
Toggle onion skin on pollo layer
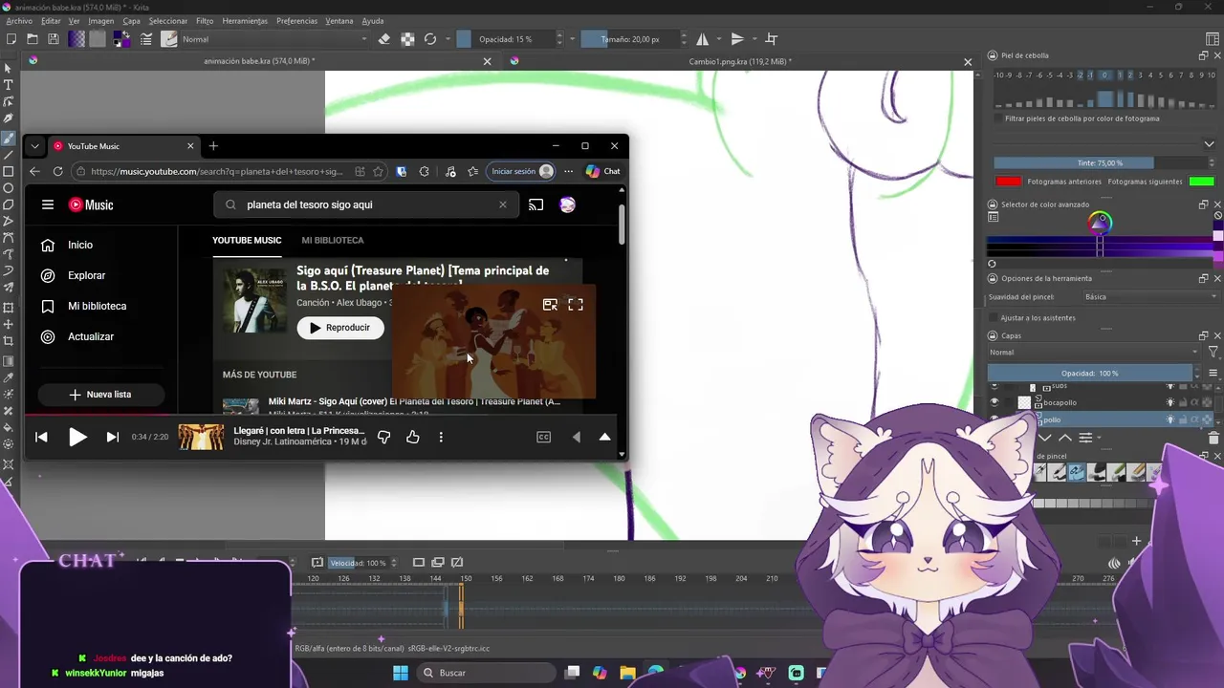point(1170,419)
